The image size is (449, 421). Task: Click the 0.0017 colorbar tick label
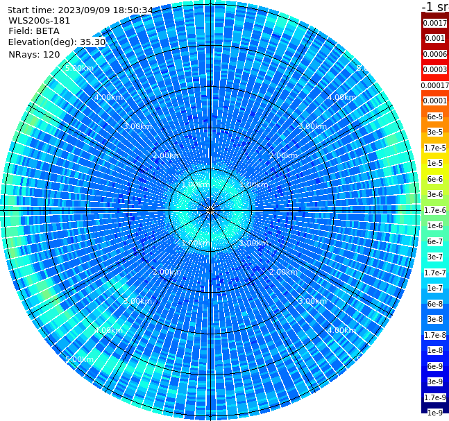pyautogui.click(x=435, y=23)
